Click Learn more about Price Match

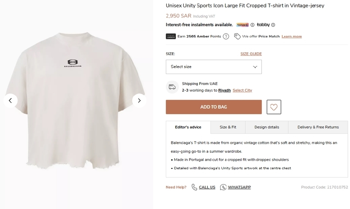[292, 36]
